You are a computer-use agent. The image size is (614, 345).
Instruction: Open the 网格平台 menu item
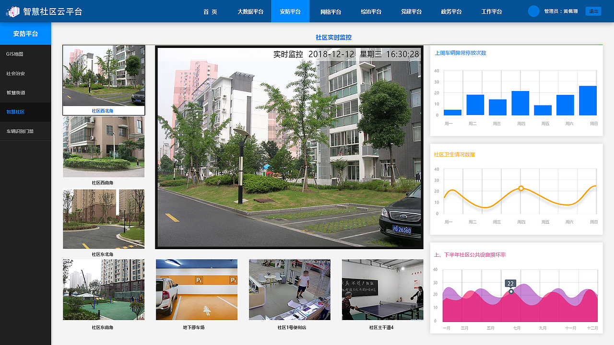coord(331,11)
